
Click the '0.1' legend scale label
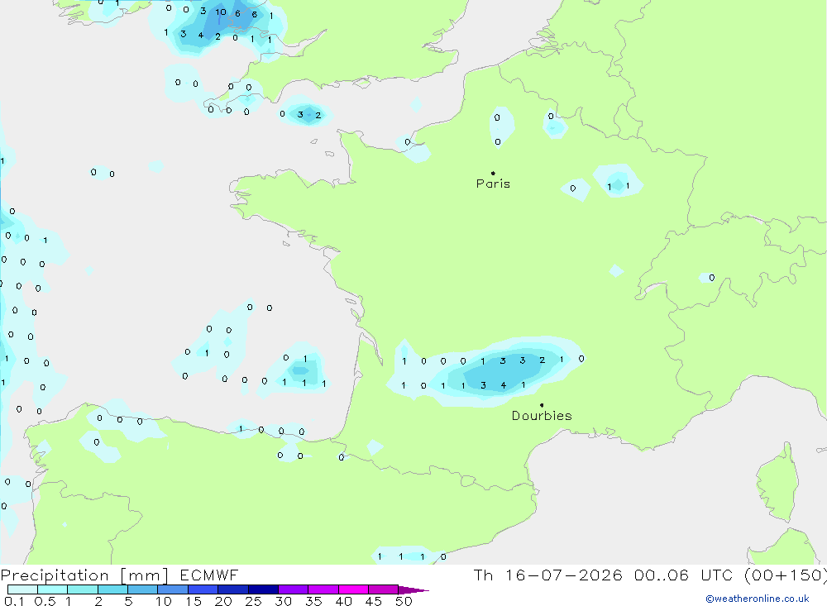click(14, 601)
